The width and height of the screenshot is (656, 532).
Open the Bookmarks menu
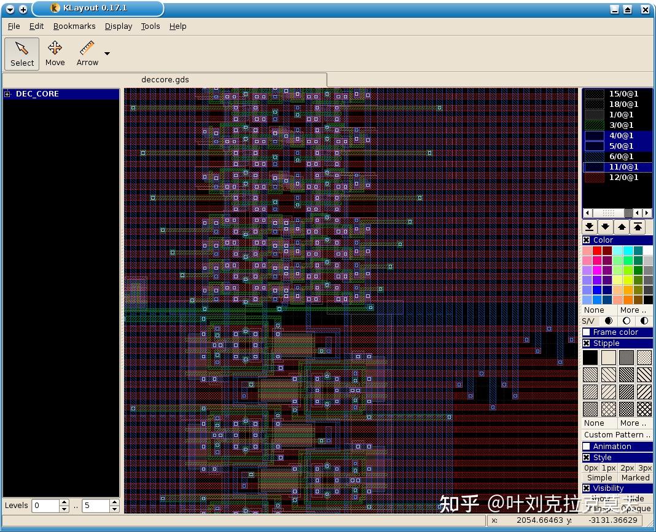point(74,26)
